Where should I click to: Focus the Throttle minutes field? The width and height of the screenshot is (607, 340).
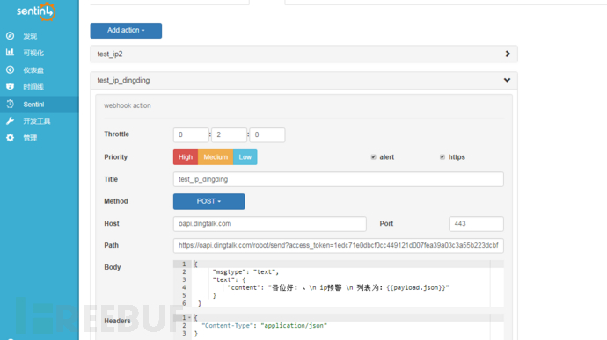point(229,134)
